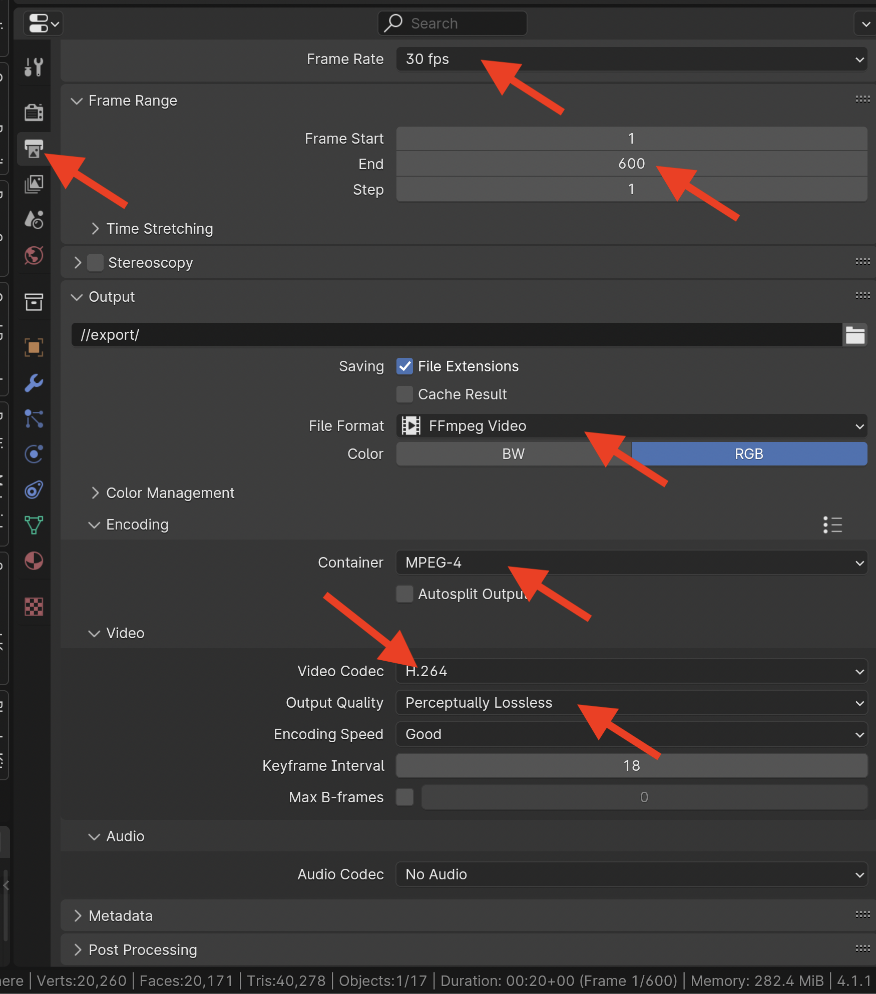Enable the Cache Result checkbox

(x=404, y=394)
